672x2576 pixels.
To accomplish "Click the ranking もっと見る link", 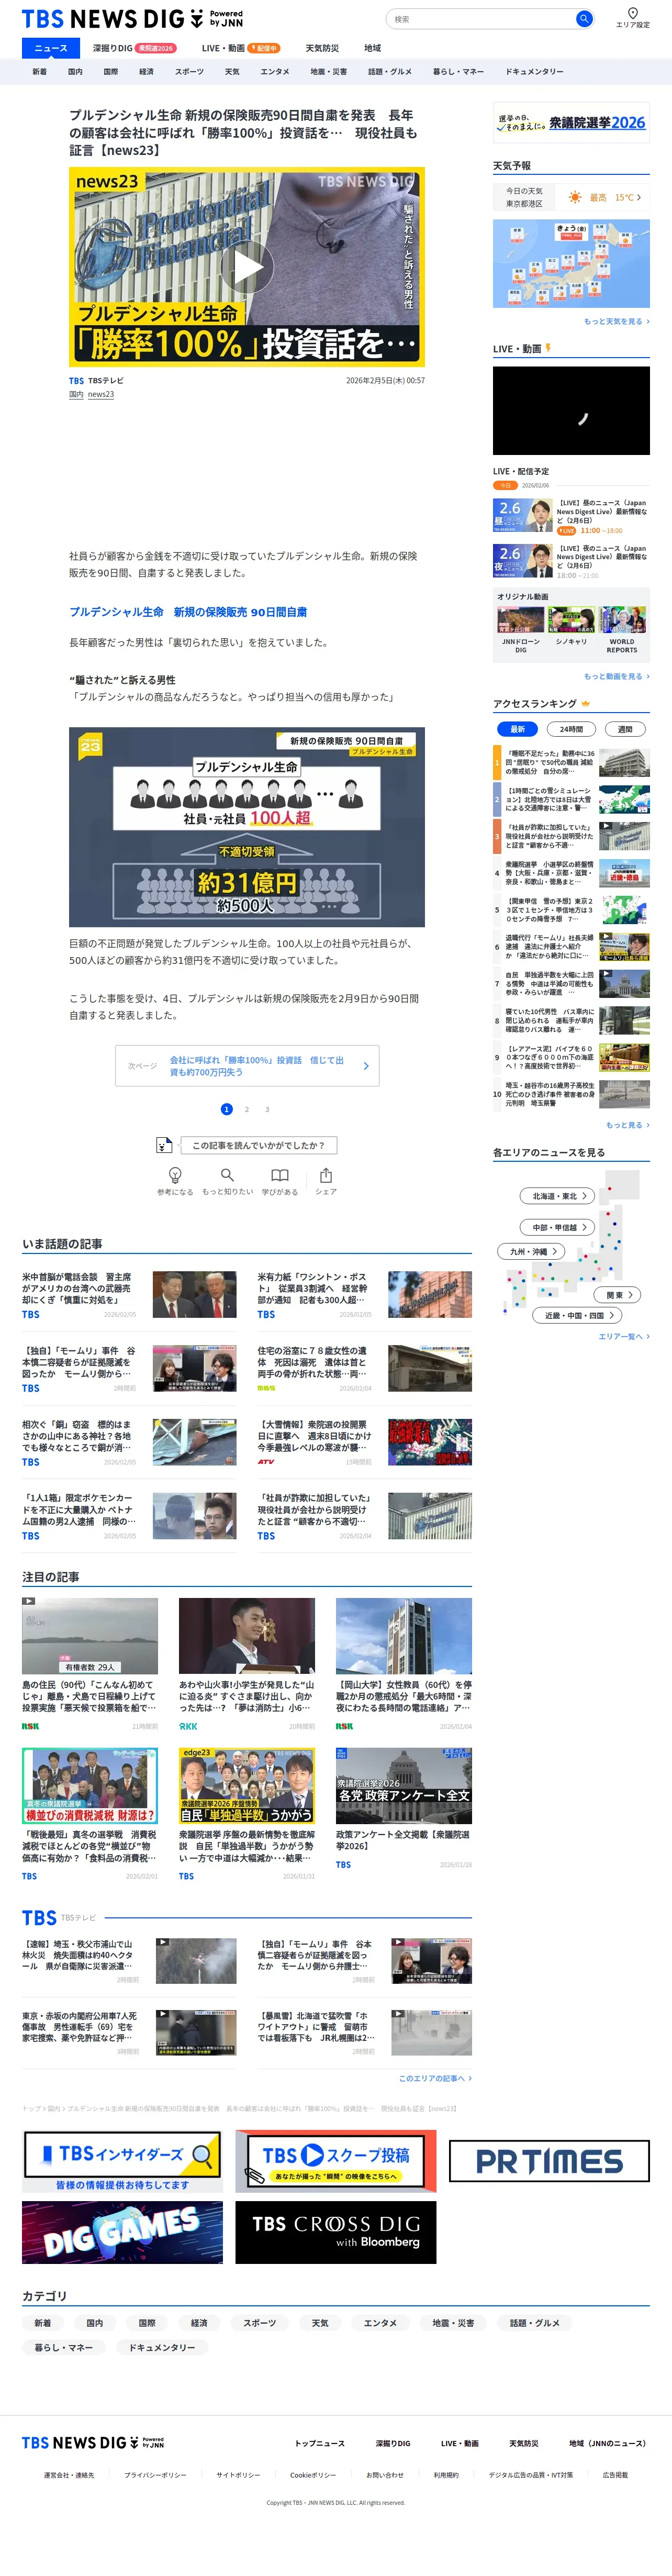I will [627, 1125].
